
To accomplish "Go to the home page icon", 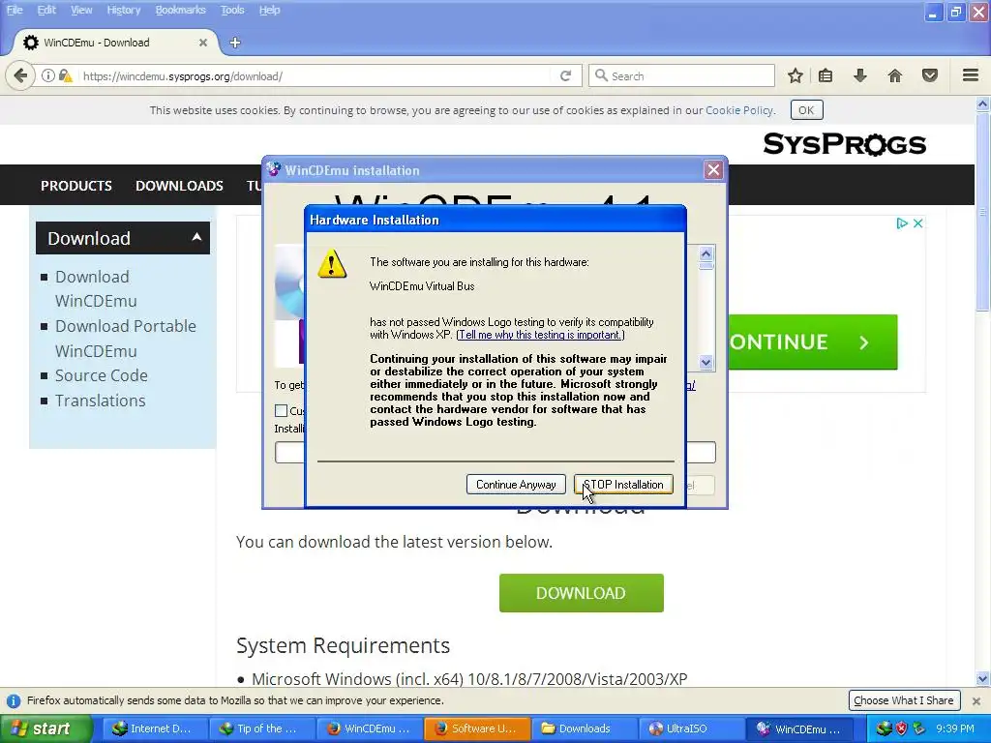I will [895, 75].
